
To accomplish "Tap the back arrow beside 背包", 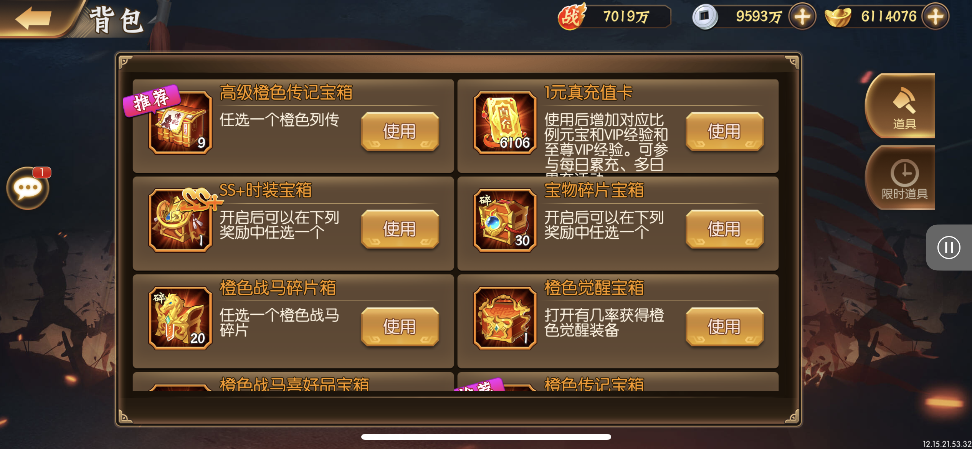I will 33,18.
